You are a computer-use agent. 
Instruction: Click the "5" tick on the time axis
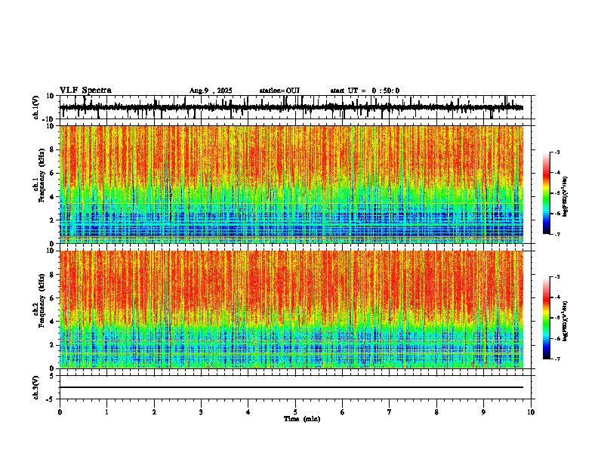tap(295, 412)
